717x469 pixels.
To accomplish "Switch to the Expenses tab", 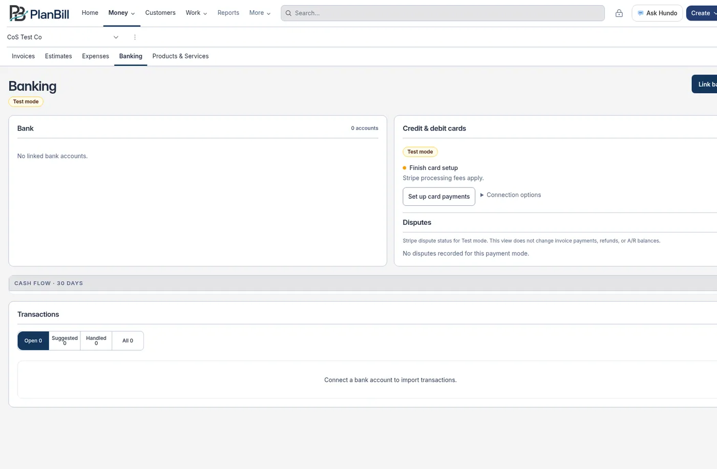I will pyautogui.click(x=95, y=56).
